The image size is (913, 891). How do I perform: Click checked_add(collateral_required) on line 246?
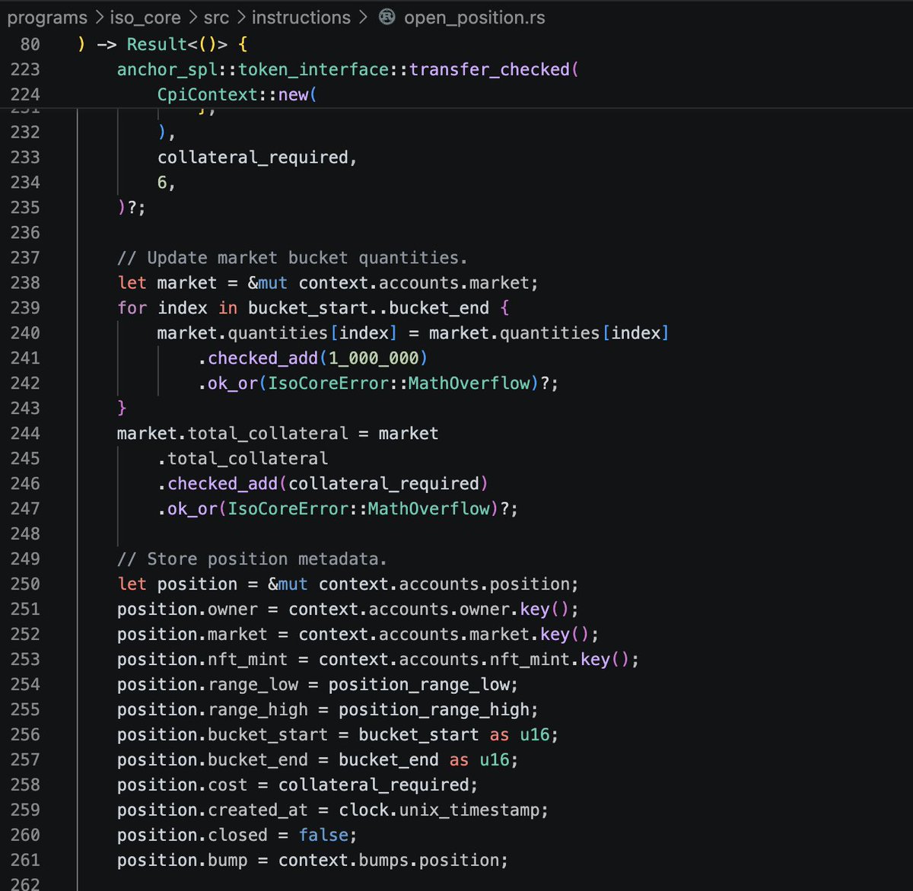(327, 483)
